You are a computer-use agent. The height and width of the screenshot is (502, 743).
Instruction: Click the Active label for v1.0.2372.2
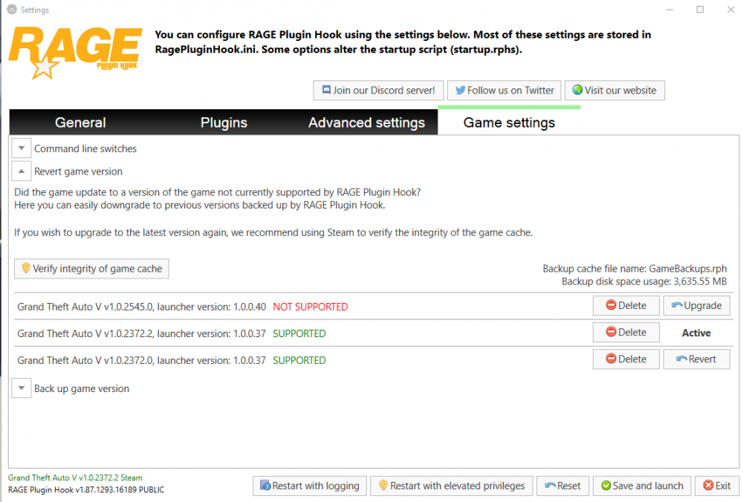click(x=696, y=333)
